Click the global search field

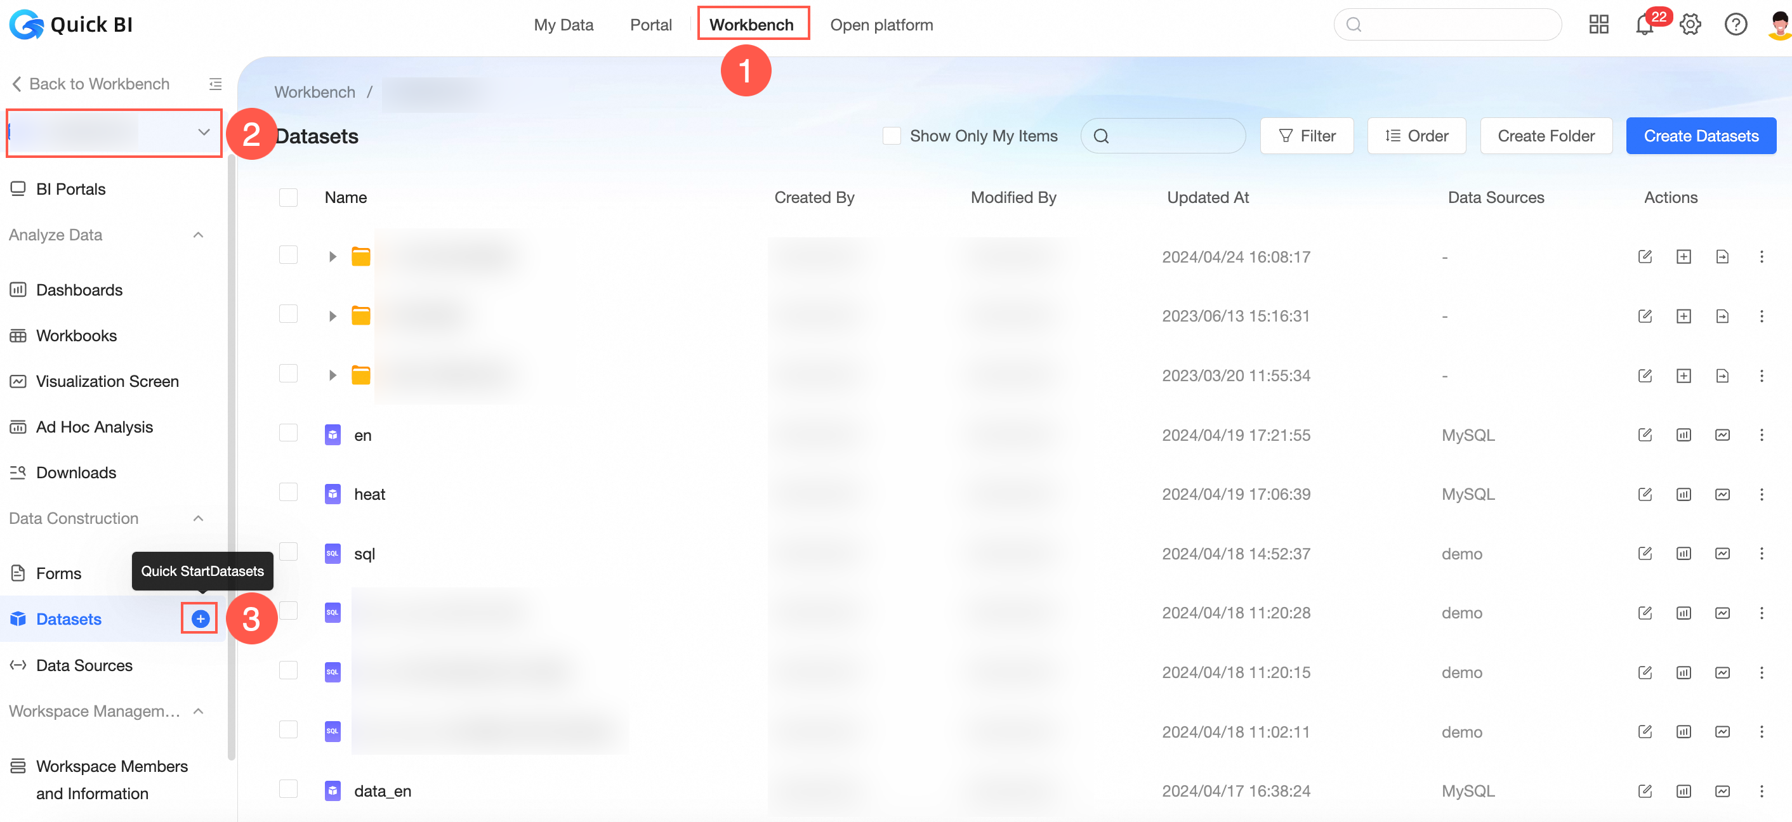click(1447, 25)
